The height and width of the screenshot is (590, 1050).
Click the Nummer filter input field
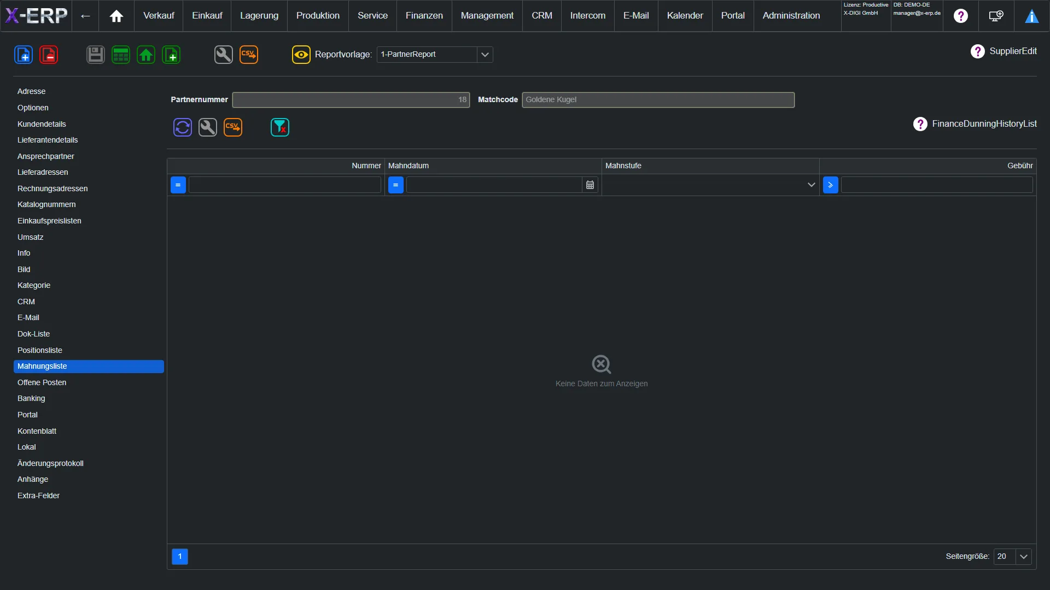click(x=285, y=185)
